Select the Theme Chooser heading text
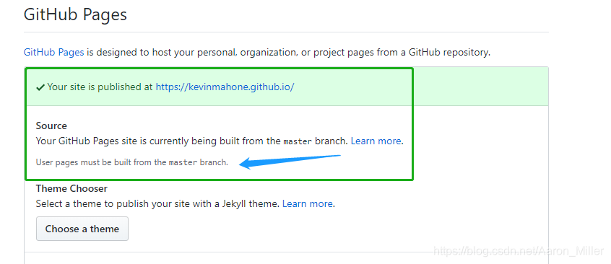The width and height of the screenshot is (611, 264). click(x=71, y=188)
